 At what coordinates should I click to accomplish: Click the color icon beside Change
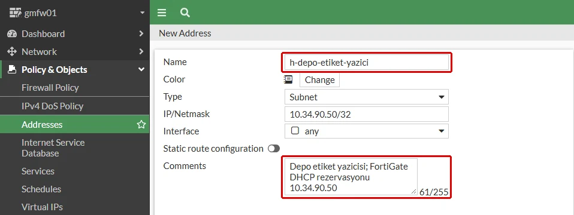288,79
